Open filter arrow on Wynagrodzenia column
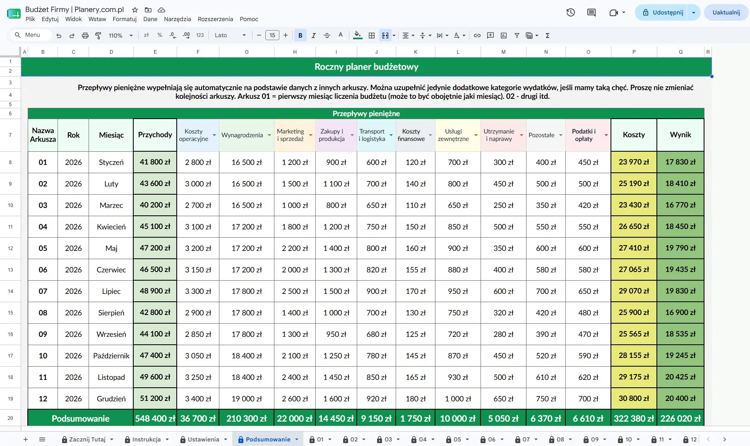Screen dimensions: 750x446 click(269, 135)
